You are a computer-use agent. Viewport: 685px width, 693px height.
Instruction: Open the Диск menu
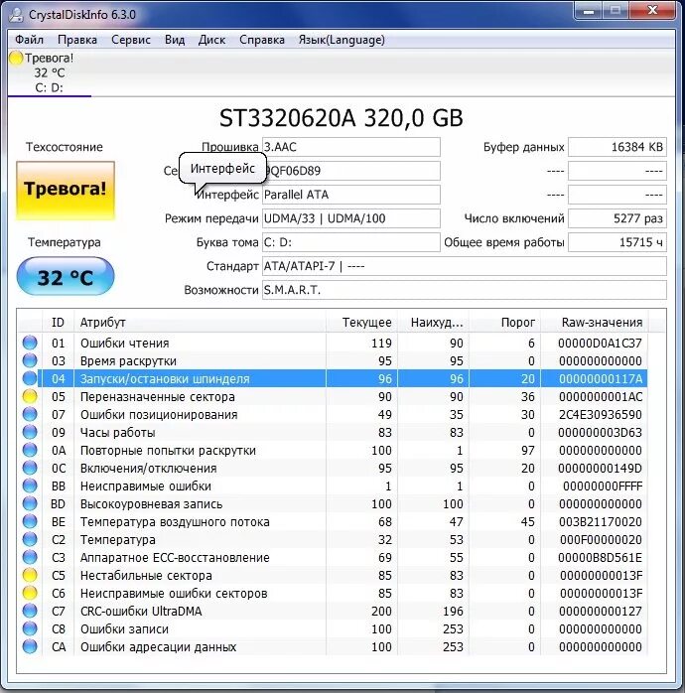tap(211, 40)
